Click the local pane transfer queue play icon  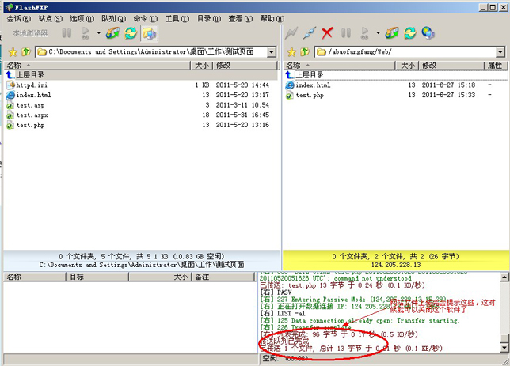pyautogui.click(x=86, y=33)
